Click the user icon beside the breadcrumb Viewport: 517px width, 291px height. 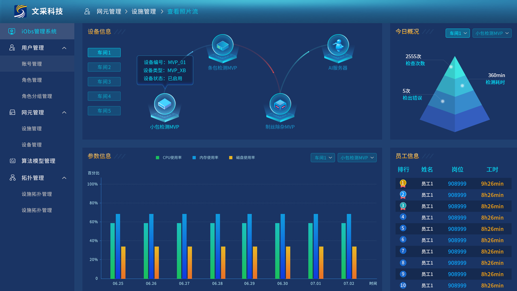87,12
